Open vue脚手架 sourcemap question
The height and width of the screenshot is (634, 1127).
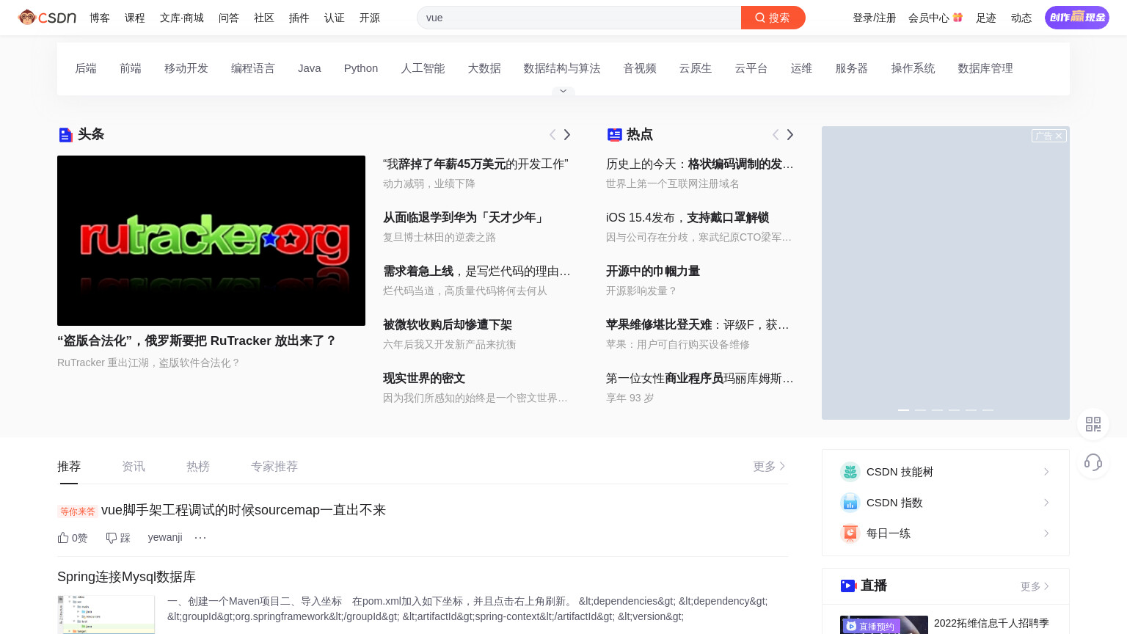tap(244, 510)
